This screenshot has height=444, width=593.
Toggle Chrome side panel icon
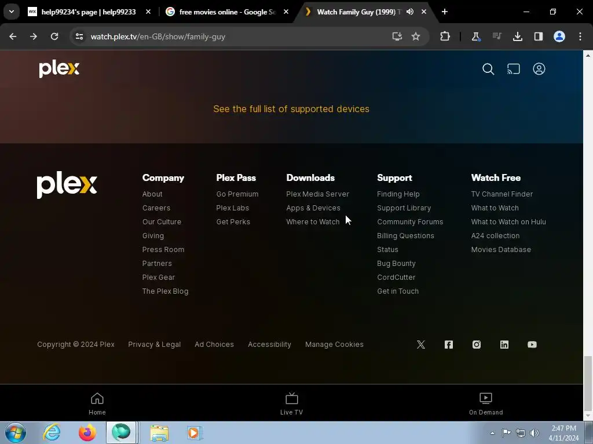point(539,36)
